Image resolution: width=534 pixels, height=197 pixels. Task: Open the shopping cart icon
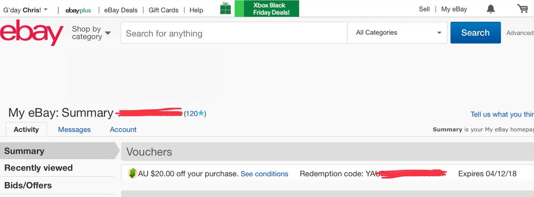(x=522, y=9)
